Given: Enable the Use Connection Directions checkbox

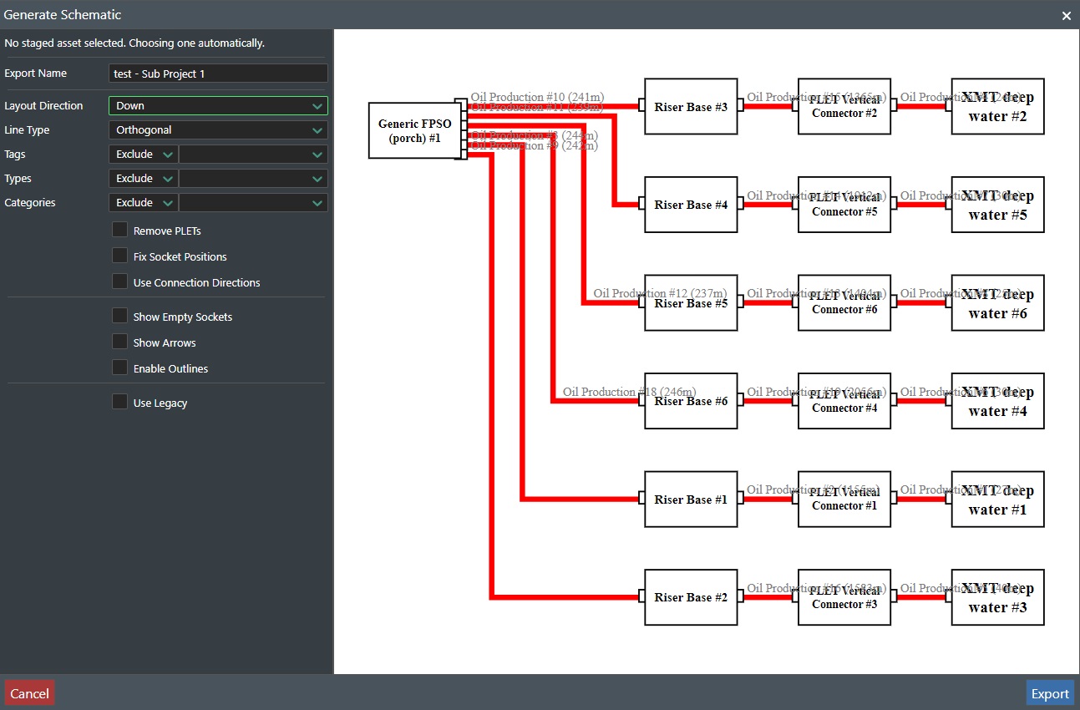Looking at the screenshot, I should (x=120, y=281).
